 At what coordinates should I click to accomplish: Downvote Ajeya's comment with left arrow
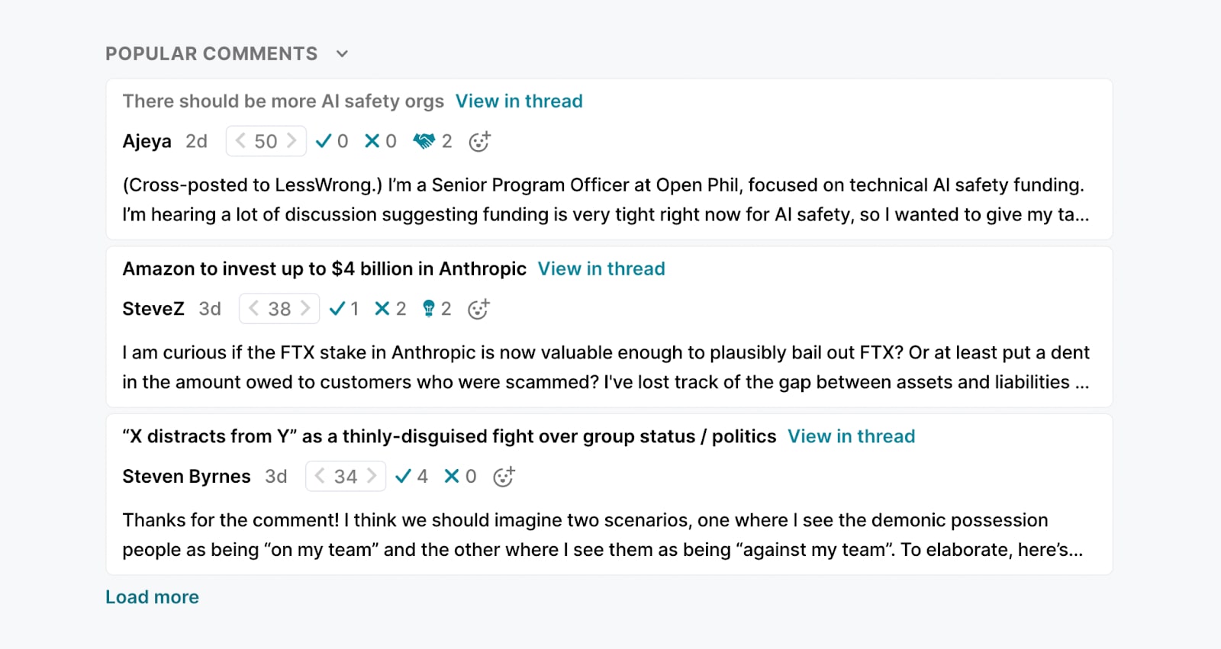240,141
